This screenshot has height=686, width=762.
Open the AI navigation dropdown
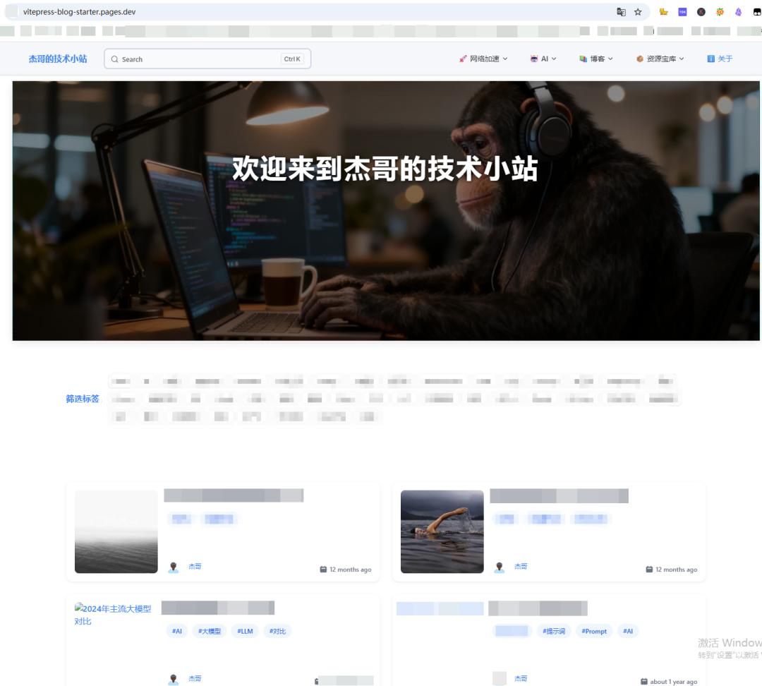point(543,59)
